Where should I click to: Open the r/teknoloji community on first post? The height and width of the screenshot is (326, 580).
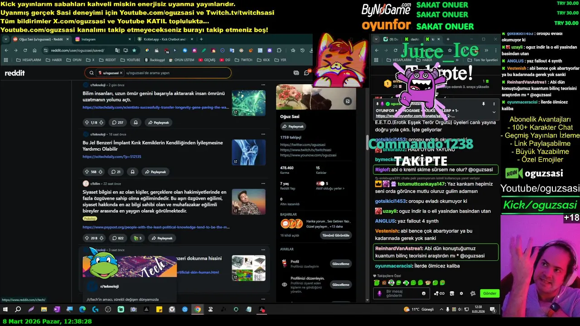point(98,85)
